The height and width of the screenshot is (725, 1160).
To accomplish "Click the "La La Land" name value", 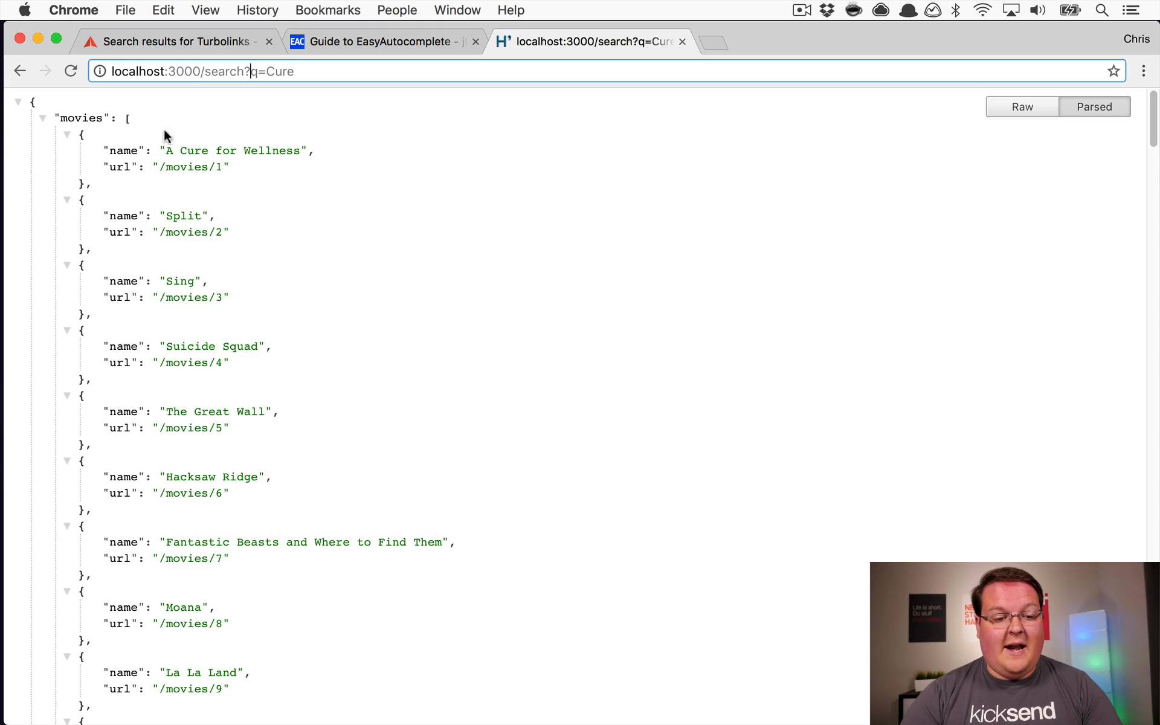I will click(201, 673).
